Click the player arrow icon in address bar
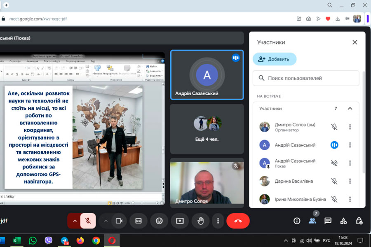This screenshot has width=371, height=247. click(x=318, y=19)
